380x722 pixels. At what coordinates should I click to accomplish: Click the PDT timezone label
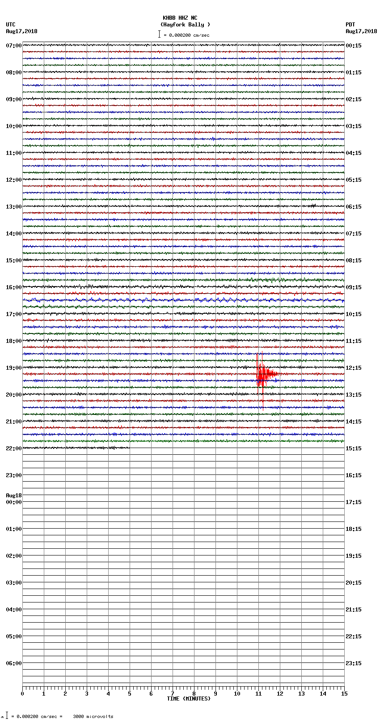350,25
